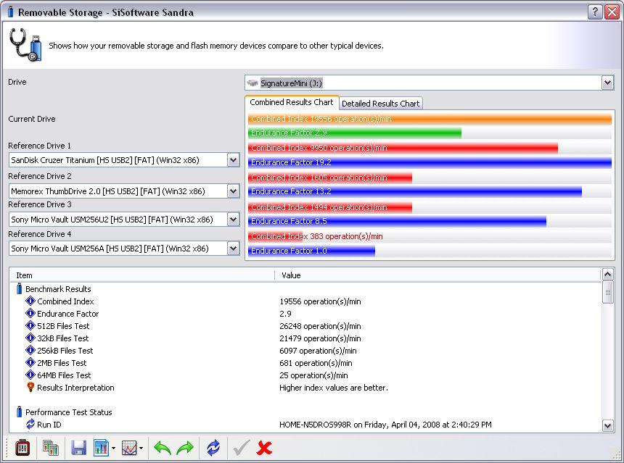
Task: Click the blue Endurance Factor 1.0 bar
Action: (x=311, y=251)
